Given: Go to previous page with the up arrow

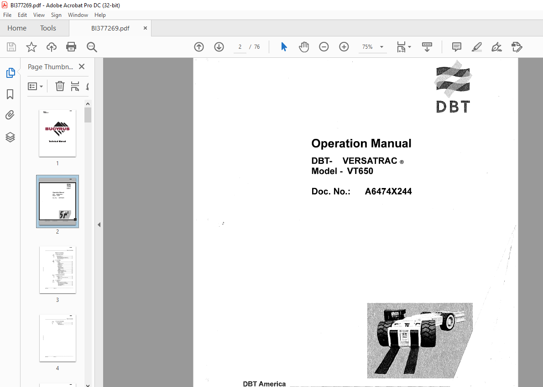Looking at the screenshot, I should tap(199, 47).
